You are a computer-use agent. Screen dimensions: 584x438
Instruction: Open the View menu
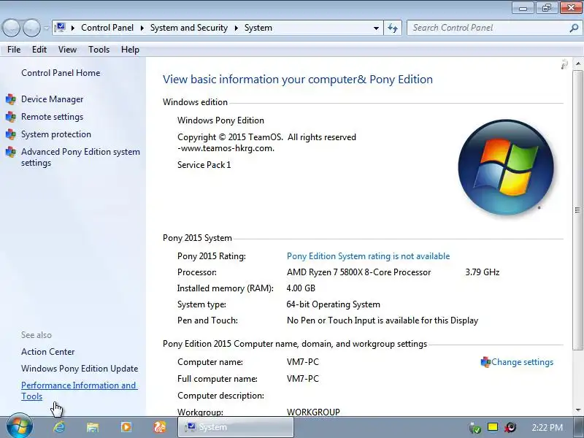pos(67,50)
